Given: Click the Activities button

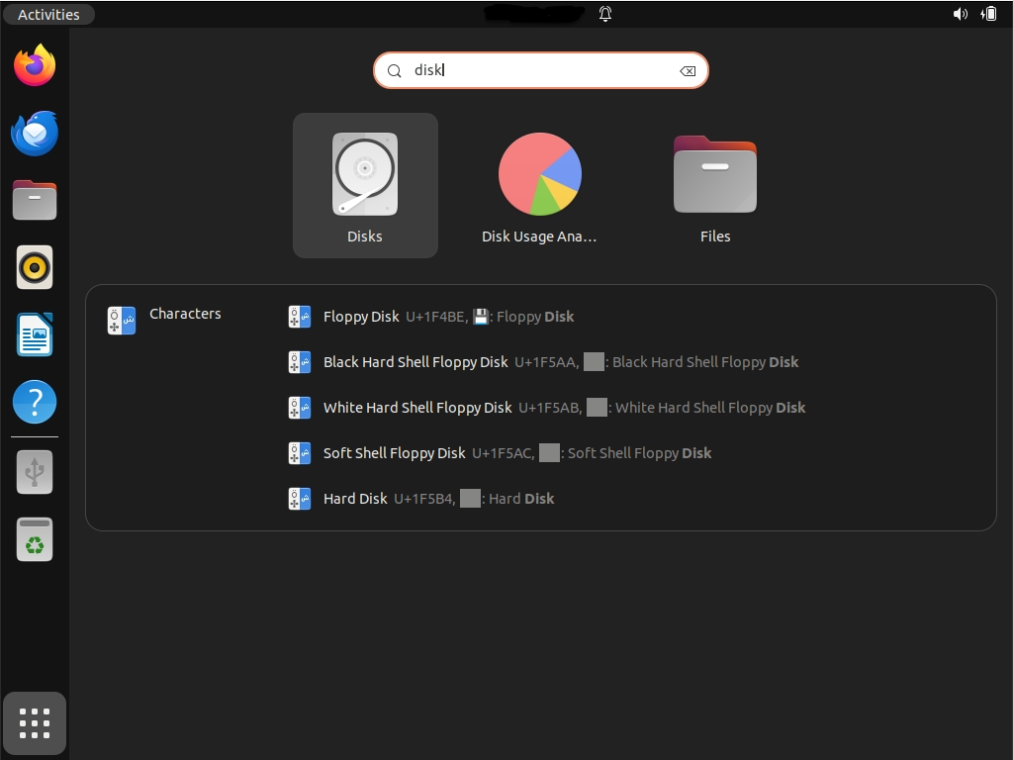Looking at the screenshot, I should [x=48, y=14].
